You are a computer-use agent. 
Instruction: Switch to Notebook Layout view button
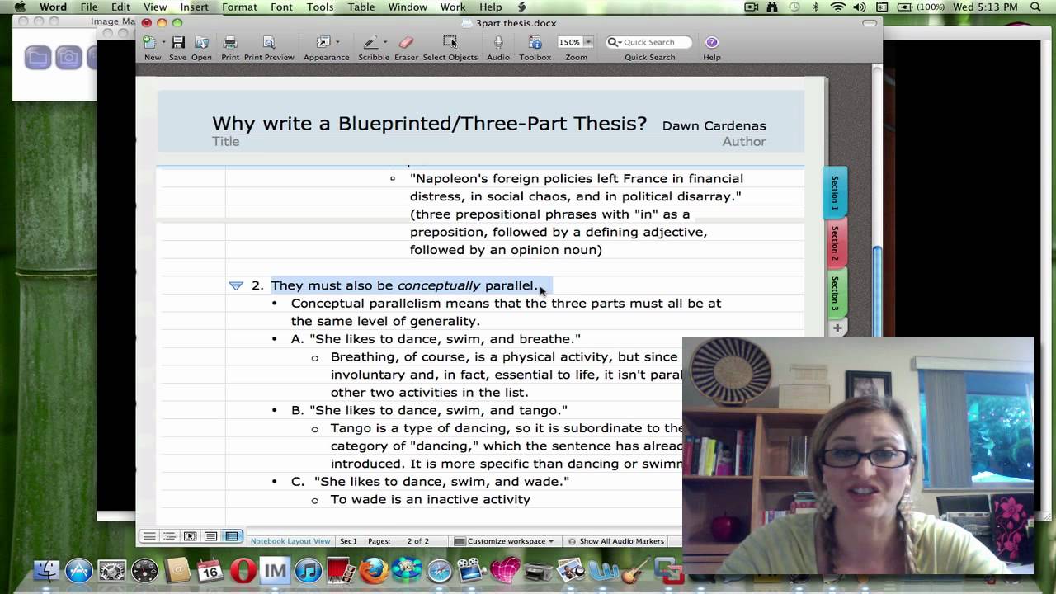(x=232, y=536)
